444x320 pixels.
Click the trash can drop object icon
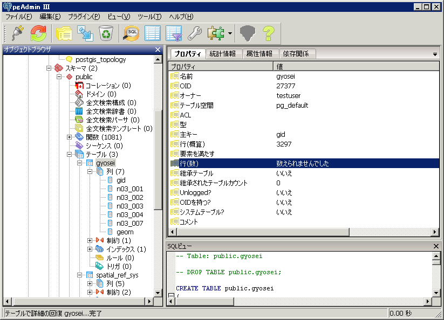(105, 33)
